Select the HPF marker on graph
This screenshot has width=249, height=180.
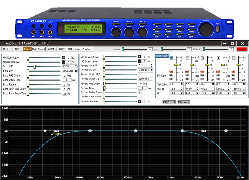point(56,131)
